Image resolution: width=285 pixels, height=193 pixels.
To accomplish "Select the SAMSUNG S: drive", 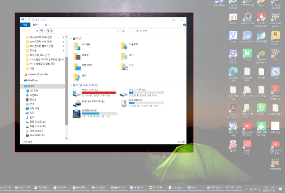I will [x=95, y=113].
